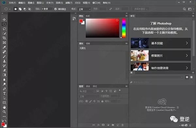The image size is (196, 128).
Task: Select the History Brush tool
Action: tap(4, 66)
